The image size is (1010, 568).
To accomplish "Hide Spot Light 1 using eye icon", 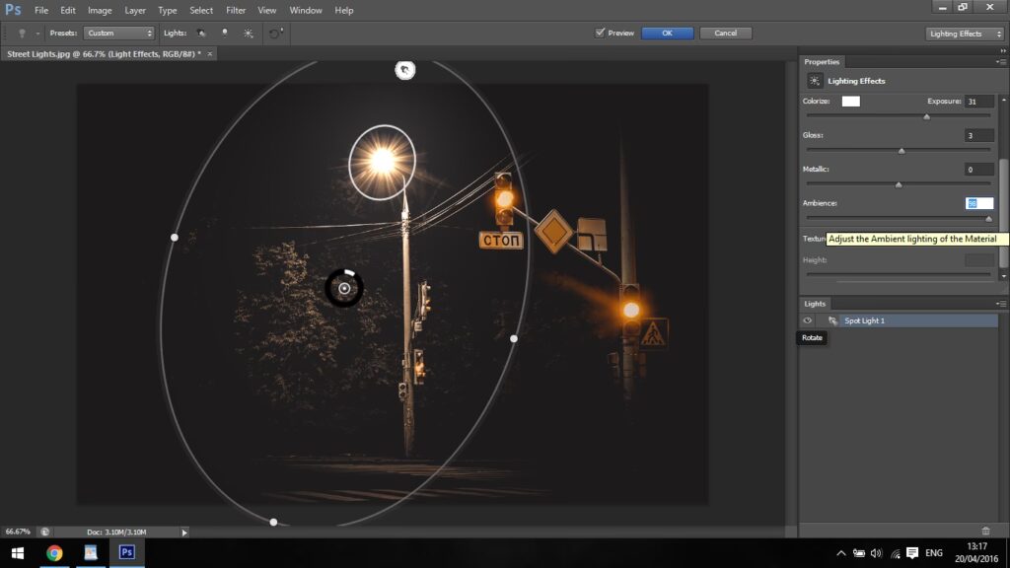I will [808, 320].
